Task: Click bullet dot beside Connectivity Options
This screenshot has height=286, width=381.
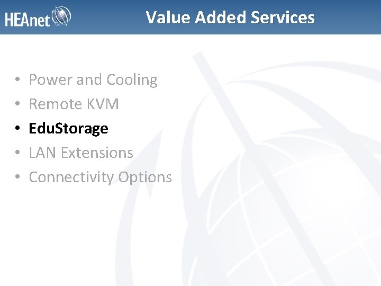Action: point(17,176)
